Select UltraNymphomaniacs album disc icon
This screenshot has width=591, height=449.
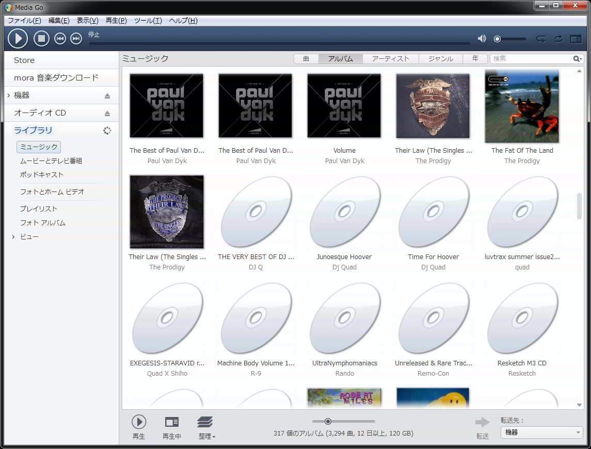click(344, 318)
